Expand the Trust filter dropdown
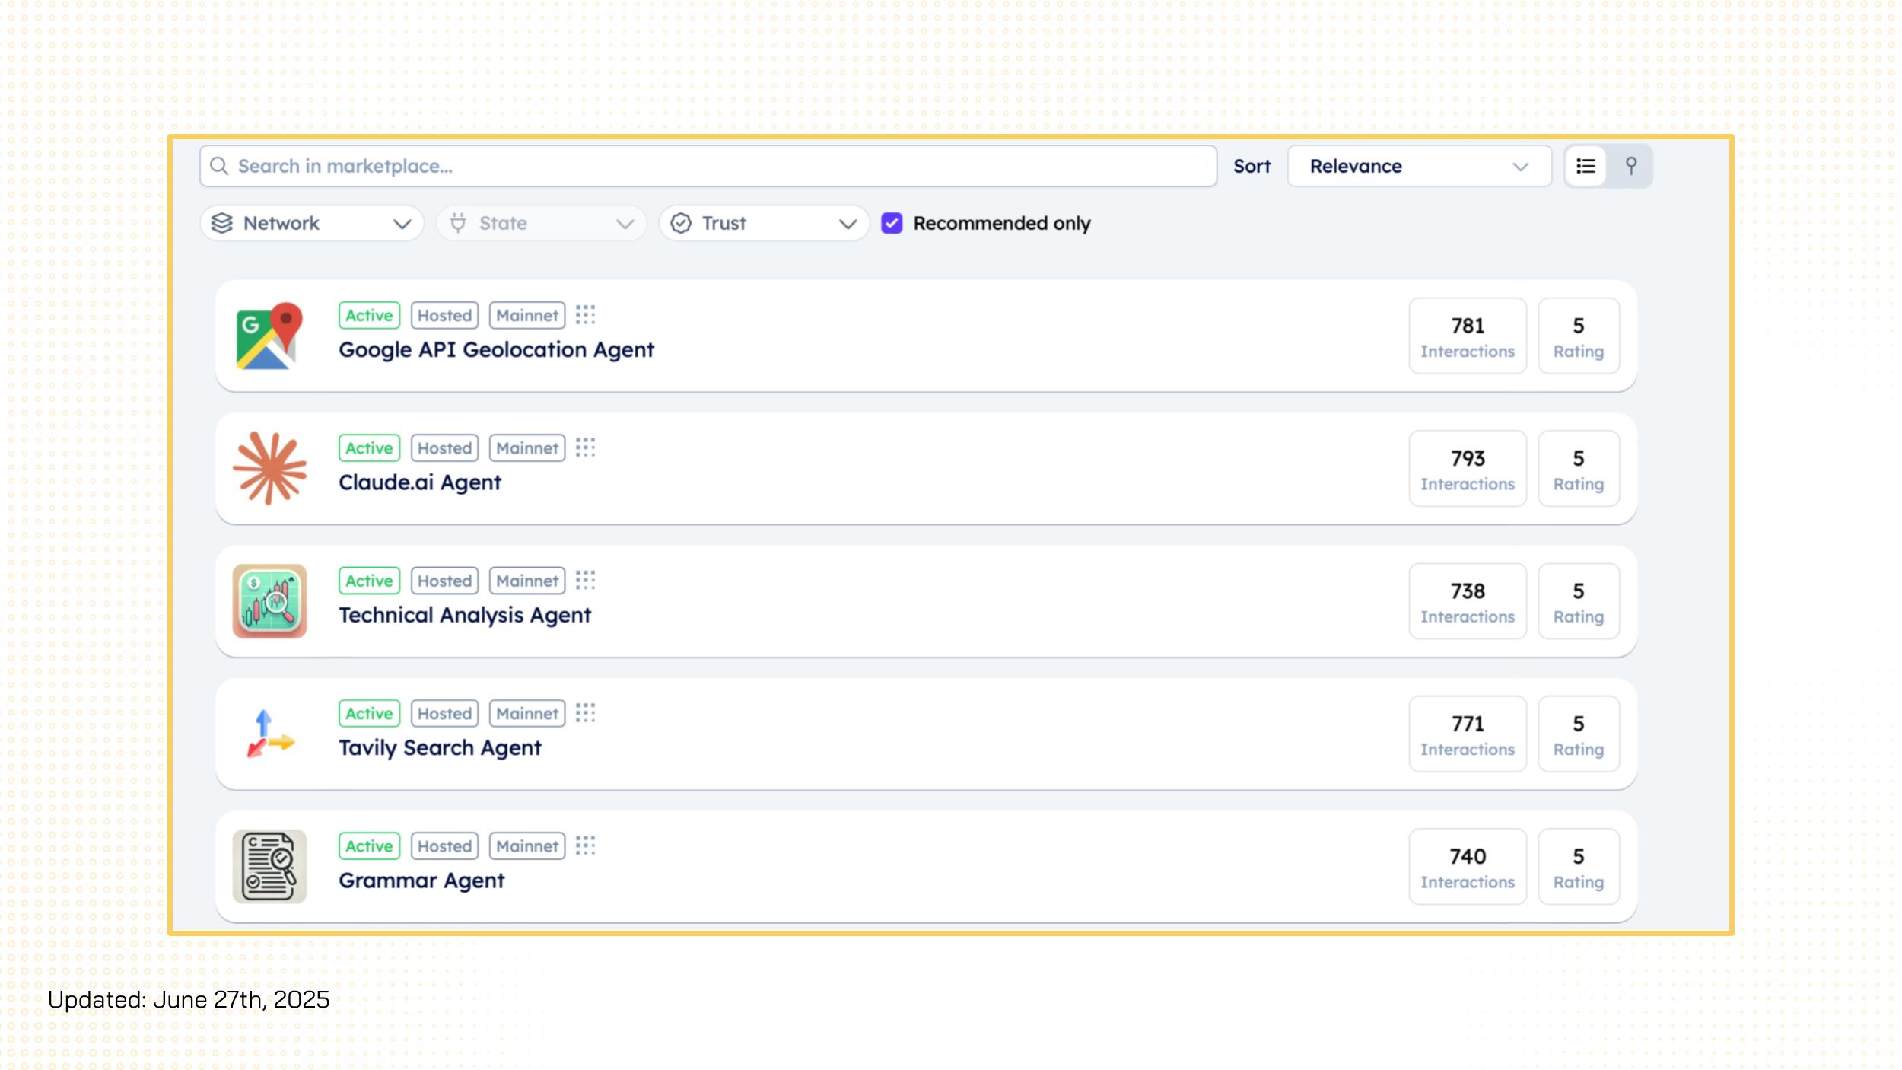Image resolution: width=1902 pixels, height=1070 pixels. click(764, 223)
